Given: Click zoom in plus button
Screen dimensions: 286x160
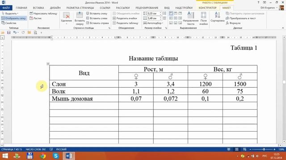Looking at the screenshot, I should 274,149.
